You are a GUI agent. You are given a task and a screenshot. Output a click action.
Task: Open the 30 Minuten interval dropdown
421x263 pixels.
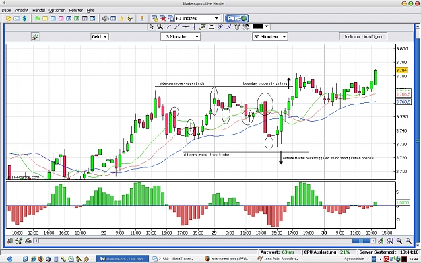click(270, 36)
